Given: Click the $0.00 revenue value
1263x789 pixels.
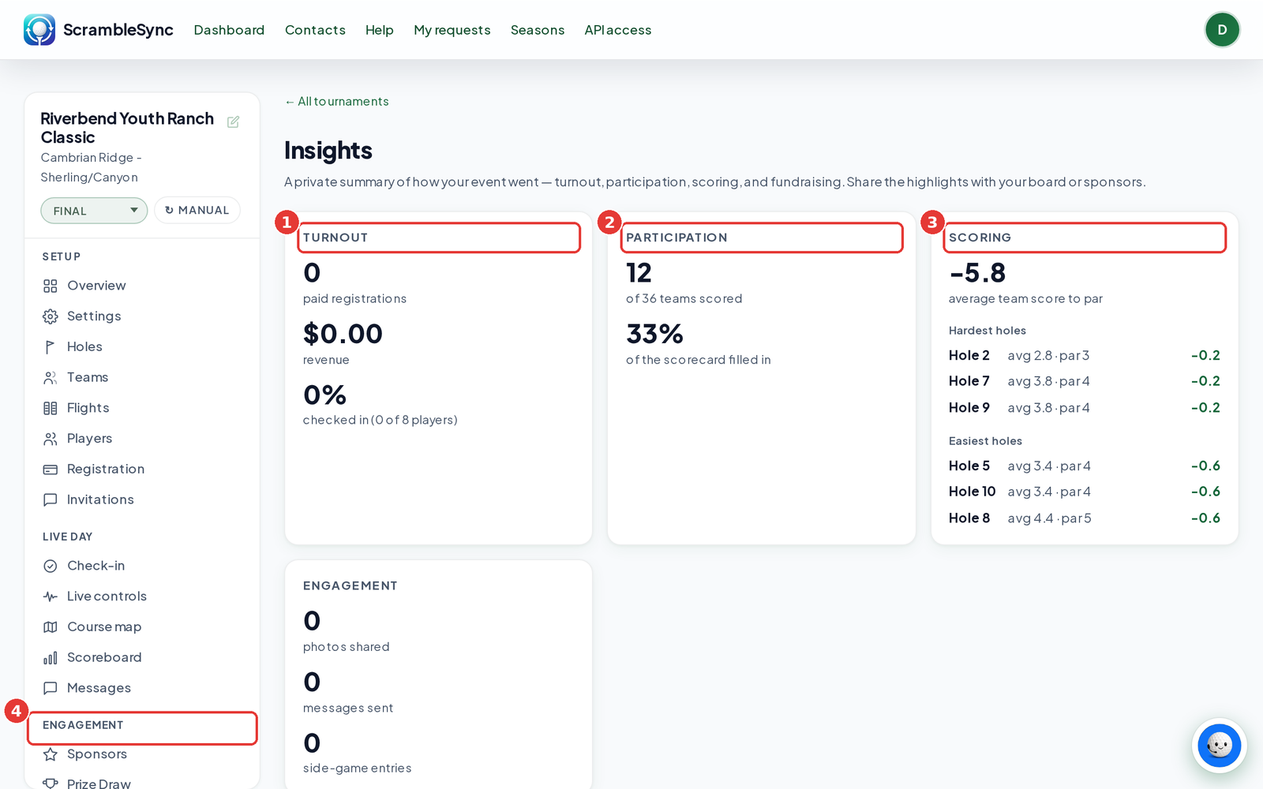Looking at the screenshot, I should (x=343, y=334).
